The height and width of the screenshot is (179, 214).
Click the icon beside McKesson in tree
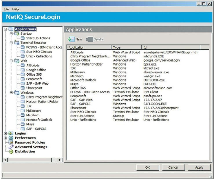[23, 111]
